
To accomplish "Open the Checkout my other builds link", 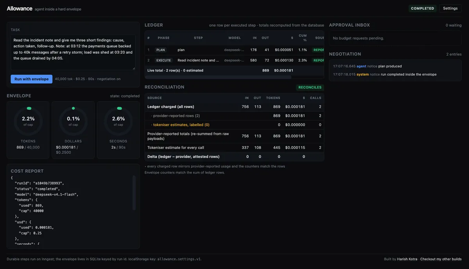I will pyautogui.click(x=441, y=259).
